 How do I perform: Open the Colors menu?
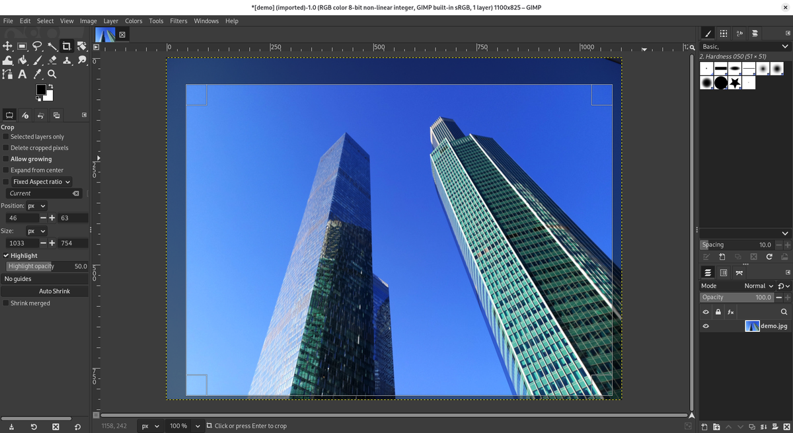click(x=133, y=21)
